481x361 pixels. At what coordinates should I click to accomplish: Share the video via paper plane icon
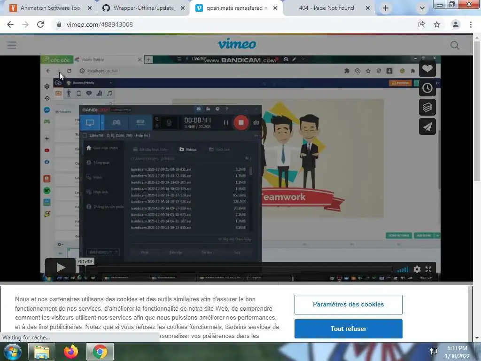click(x=427, y=126)
